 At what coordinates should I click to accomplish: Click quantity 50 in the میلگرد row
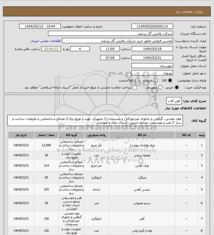point(47,177)
